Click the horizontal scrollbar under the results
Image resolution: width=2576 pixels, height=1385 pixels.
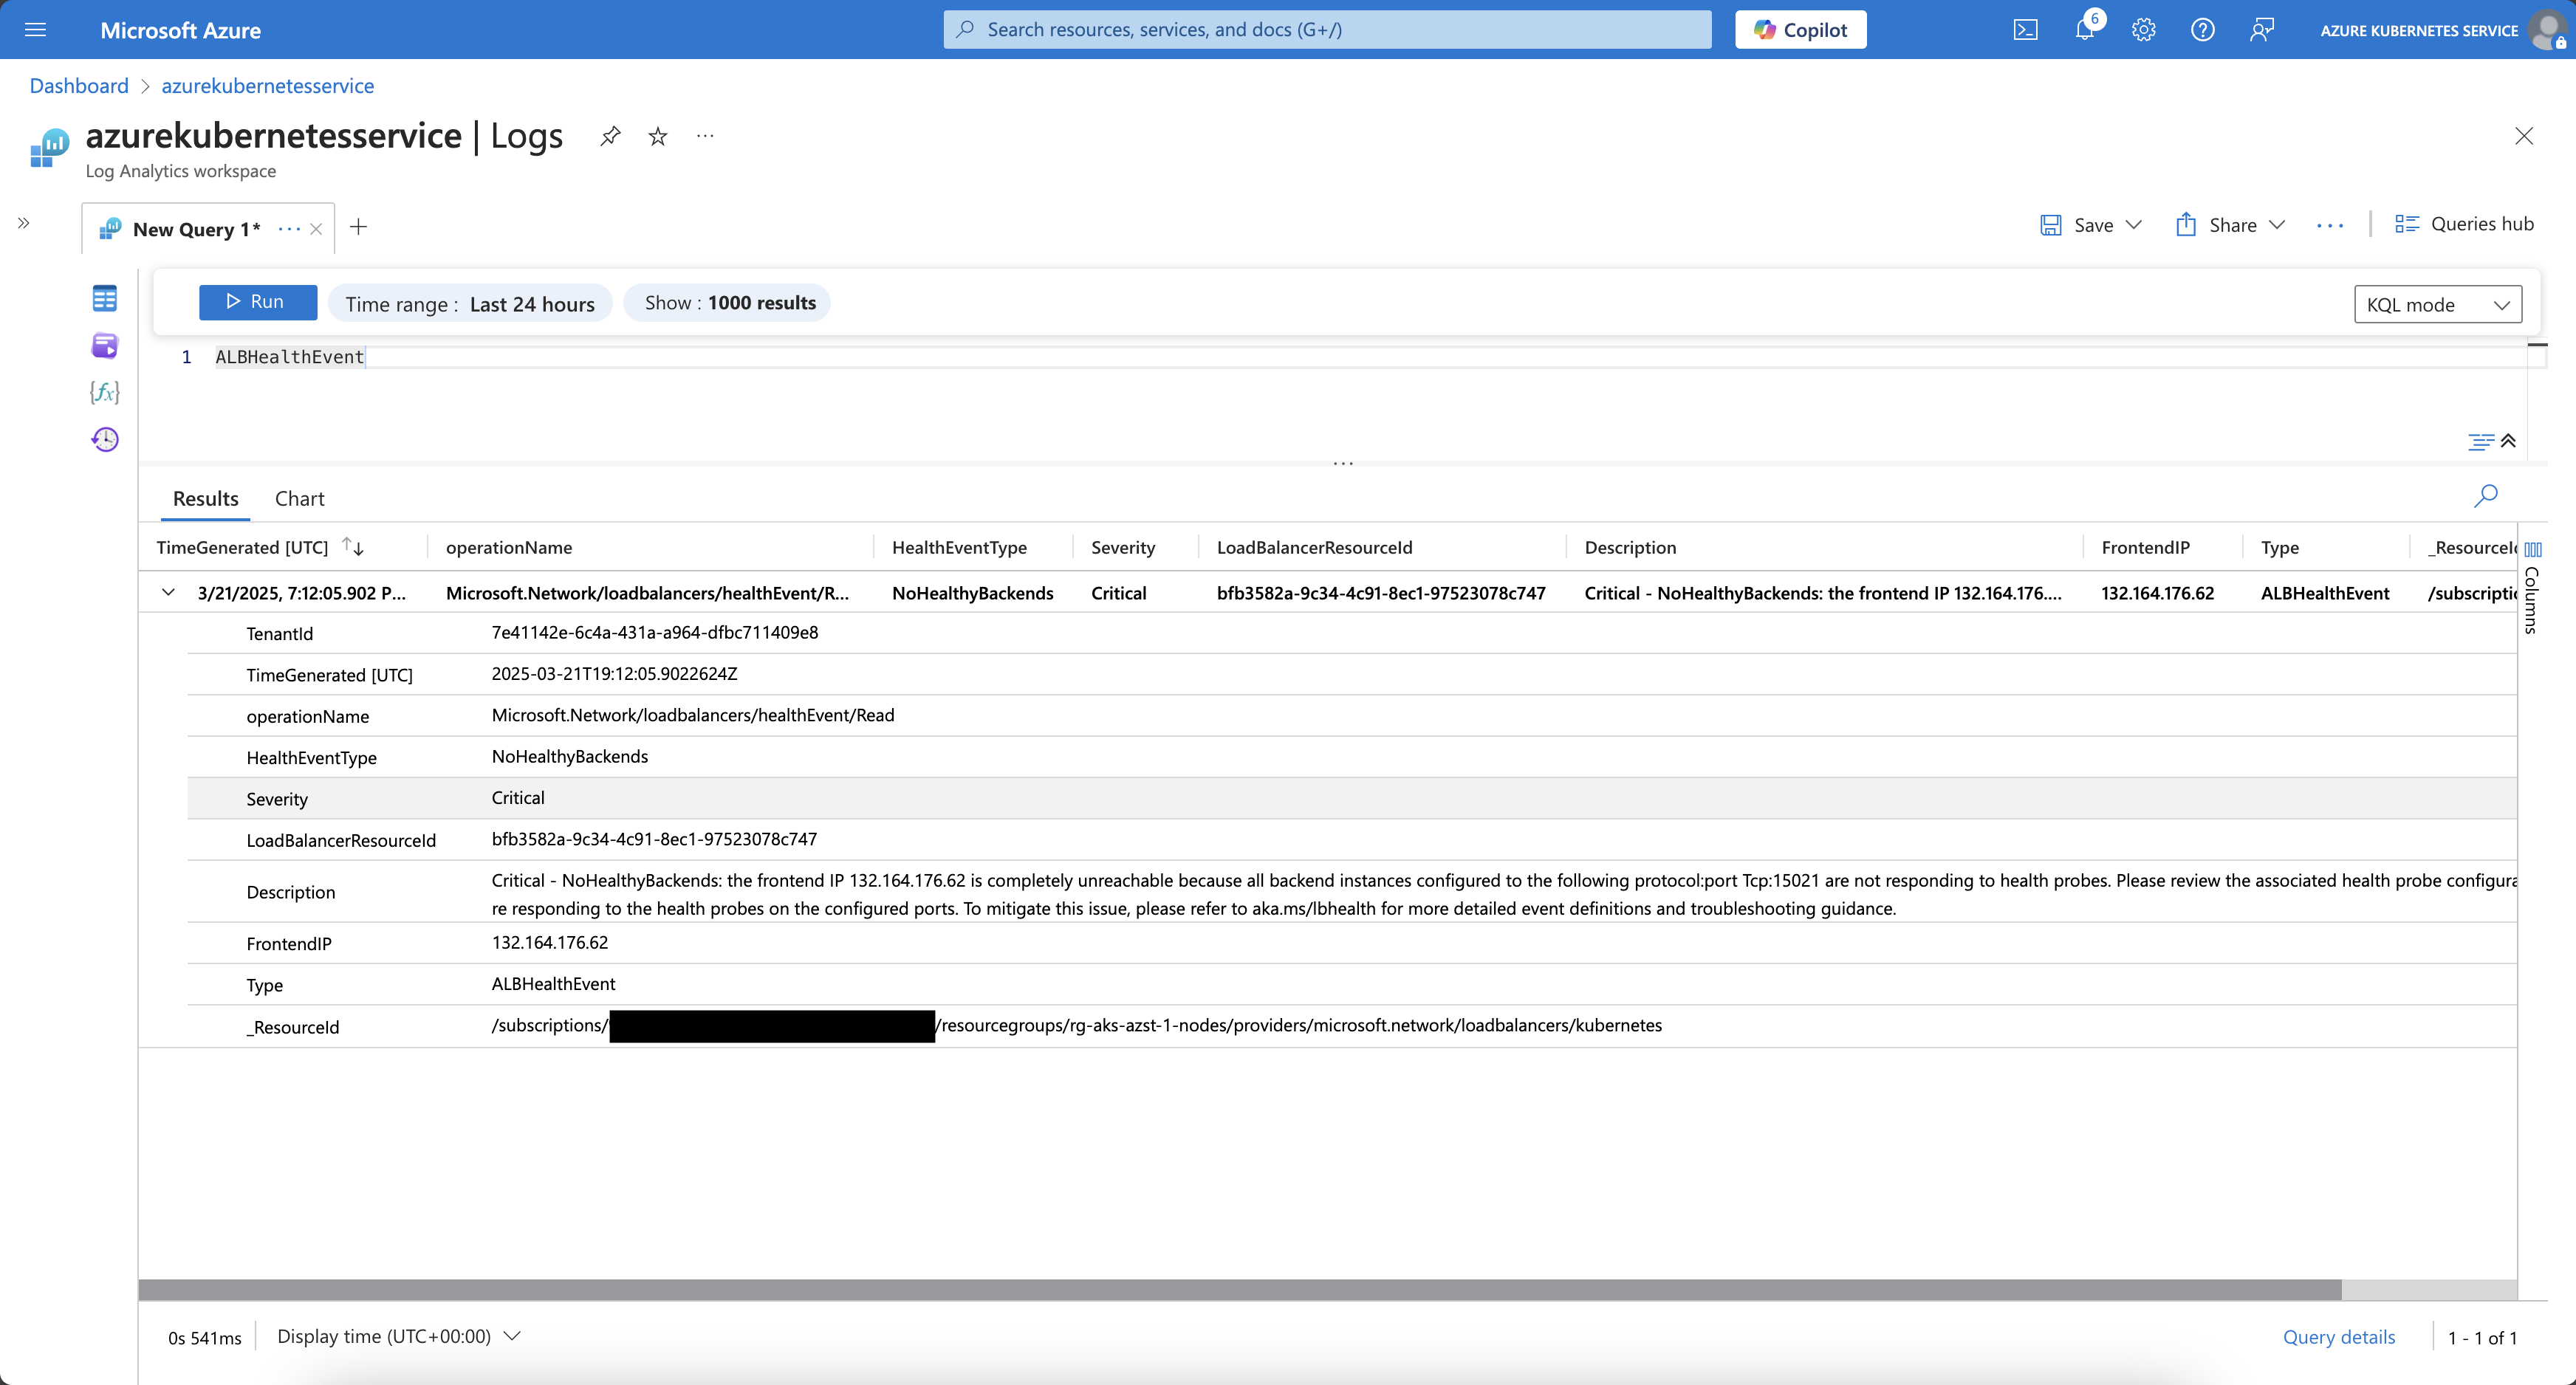point(1239,1290)
